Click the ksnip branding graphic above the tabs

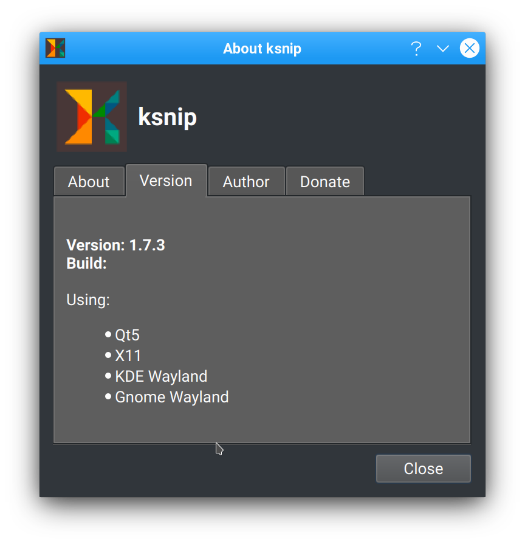click(91, 115)
